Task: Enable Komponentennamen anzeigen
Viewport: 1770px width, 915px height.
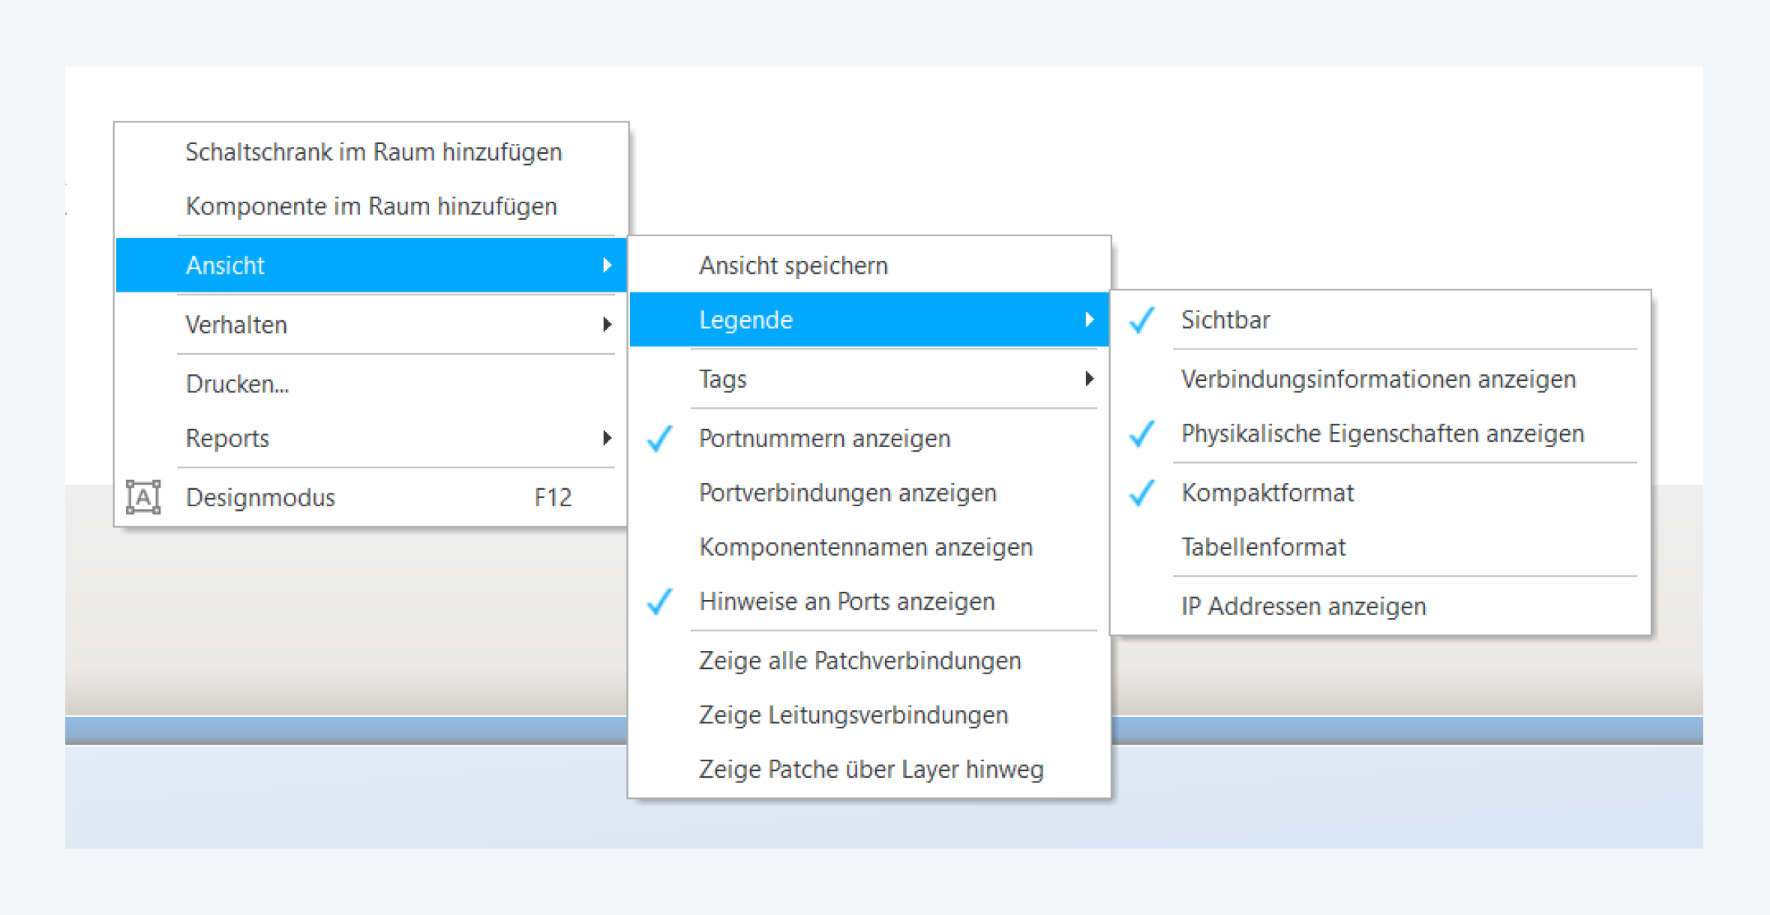Action: [x=865, y=547]
